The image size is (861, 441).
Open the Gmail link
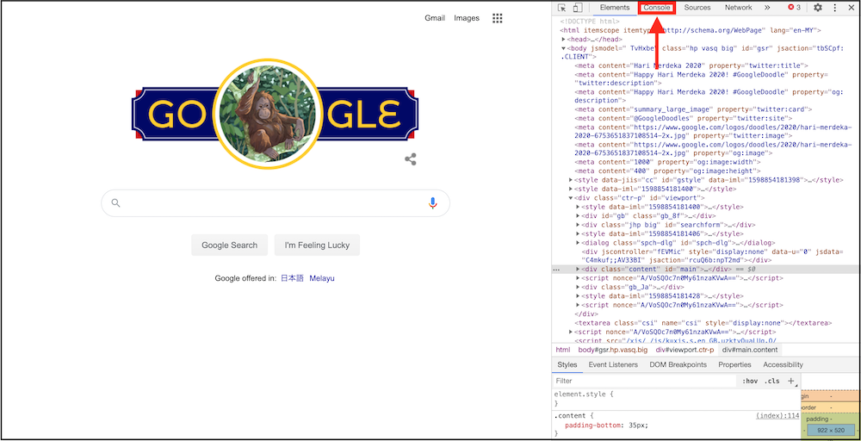[x=435, y=18]
